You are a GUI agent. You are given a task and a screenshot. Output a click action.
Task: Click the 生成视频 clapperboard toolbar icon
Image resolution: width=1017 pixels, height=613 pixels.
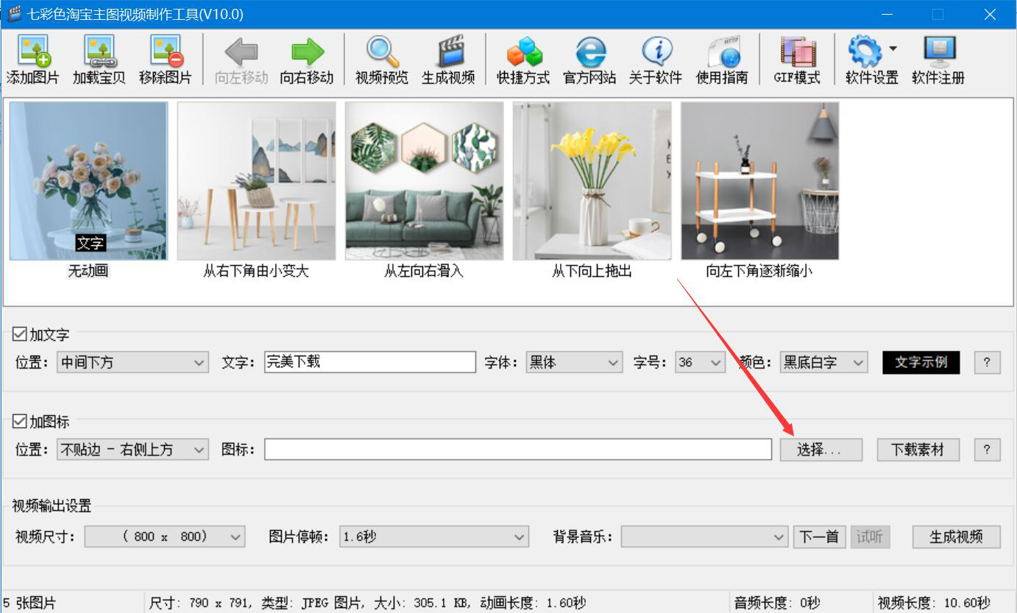click(449, 52)
